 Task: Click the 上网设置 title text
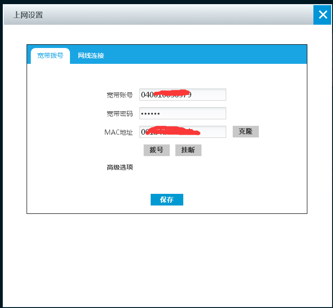point(28,15)
